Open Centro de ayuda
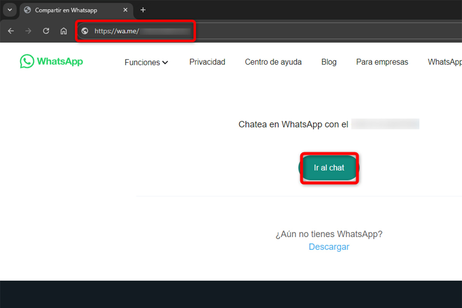Image resolution: width=462 pixels, height=308 pixels. click(x=273, y=62)
